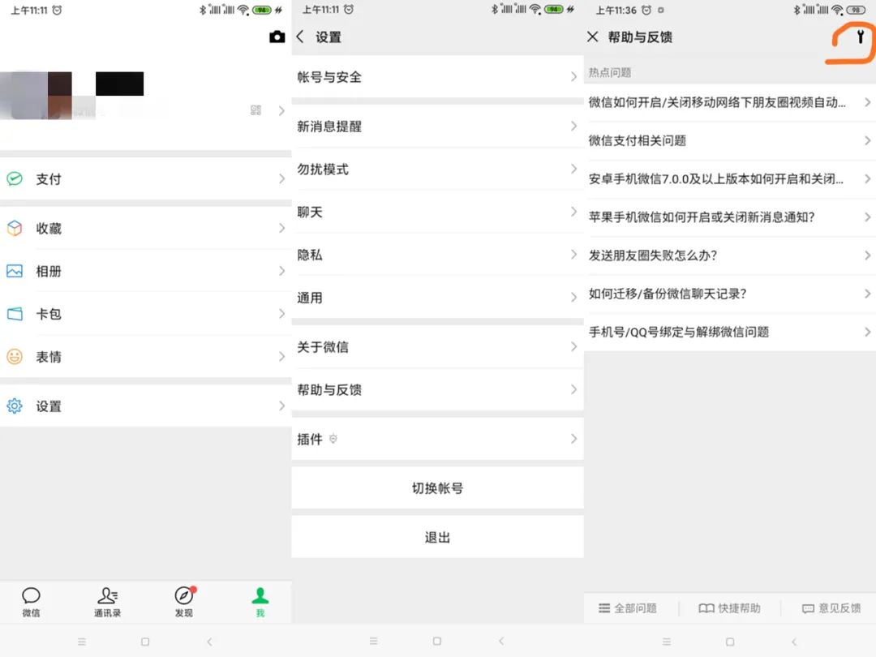Click the cube Favorites icon next to 收藏

(15, 228)
